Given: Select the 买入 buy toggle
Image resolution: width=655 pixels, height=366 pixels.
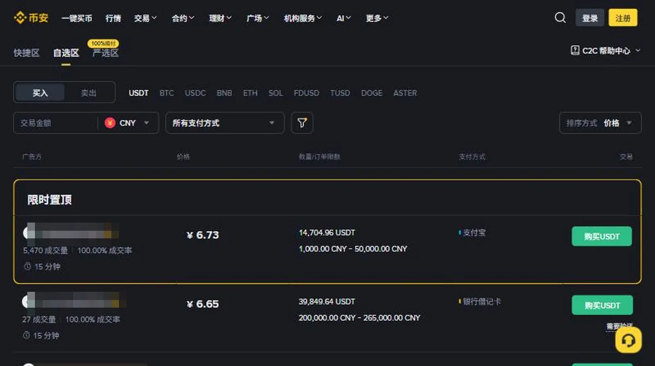Looking at the screenshot, I should [x=40, y=93].
